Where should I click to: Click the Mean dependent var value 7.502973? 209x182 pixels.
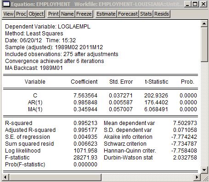coord(185,123)
